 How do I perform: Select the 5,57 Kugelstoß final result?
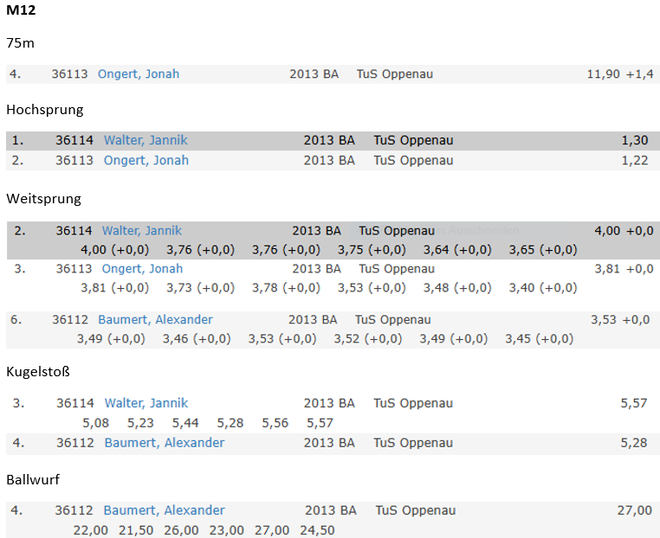click(634, 403)
